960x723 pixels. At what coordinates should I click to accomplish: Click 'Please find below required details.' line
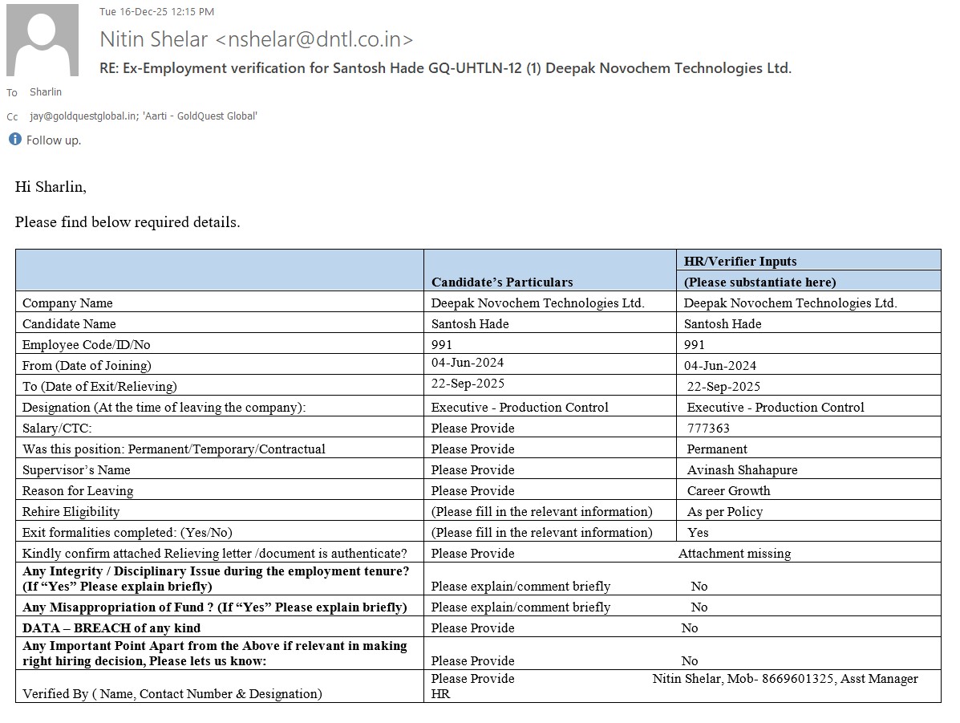coord(128,221)
